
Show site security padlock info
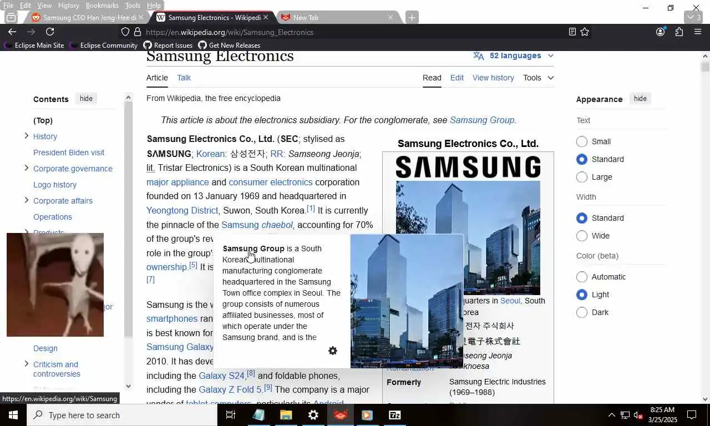(x=138, y=32)
